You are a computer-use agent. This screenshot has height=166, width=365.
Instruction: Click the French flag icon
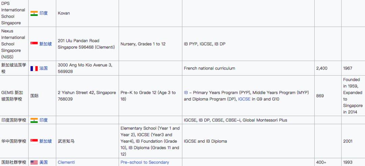34,68
